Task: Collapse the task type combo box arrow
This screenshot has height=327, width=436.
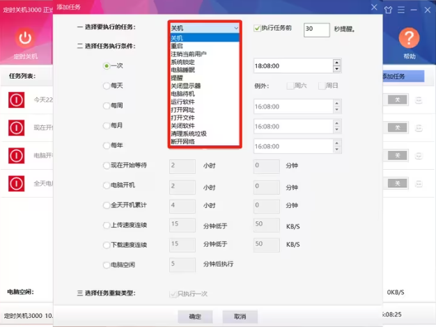Action: tap(236, 28)
